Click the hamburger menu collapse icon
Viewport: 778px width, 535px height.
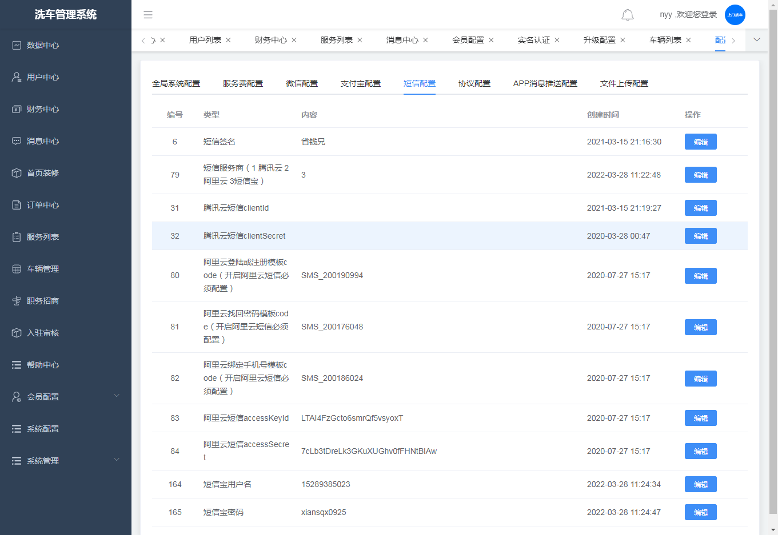pos(148,15)
